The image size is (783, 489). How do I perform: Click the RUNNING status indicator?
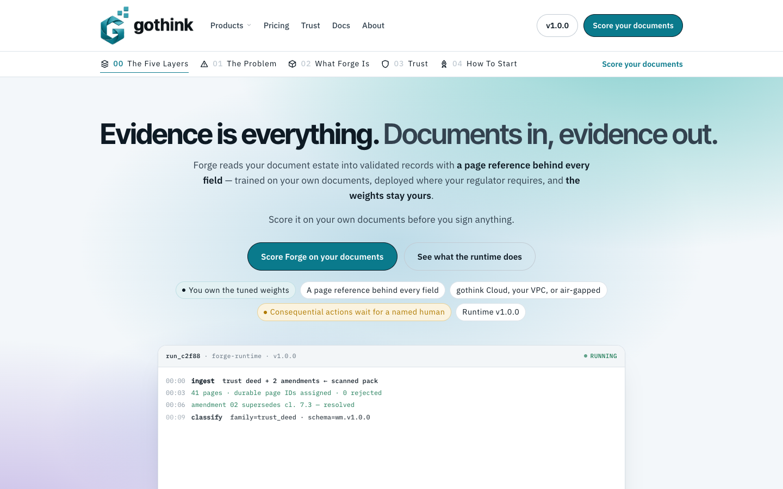coord(600,356)
